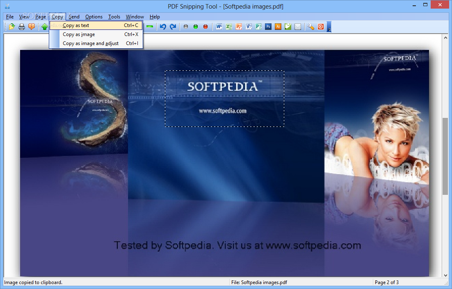Open the Options menu
The height and width of the screenshot is (289, 452).
[94, 17]
